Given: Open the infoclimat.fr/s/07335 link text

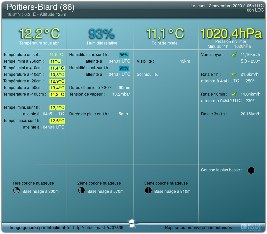Looking at the screenshot, I should coord(98,227).
